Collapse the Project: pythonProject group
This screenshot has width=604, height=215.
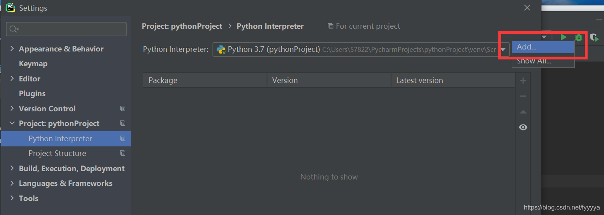[12, 123]
